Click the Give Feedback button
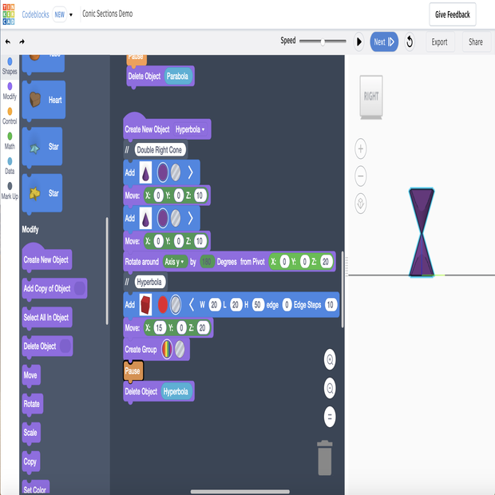The width and height of the screenshot is (495, 495). tap(453, 14)
